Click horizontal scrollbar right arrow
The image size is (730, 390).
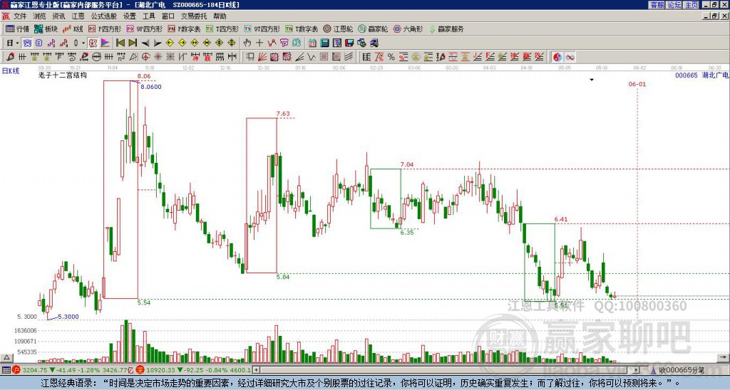(637, 370)
